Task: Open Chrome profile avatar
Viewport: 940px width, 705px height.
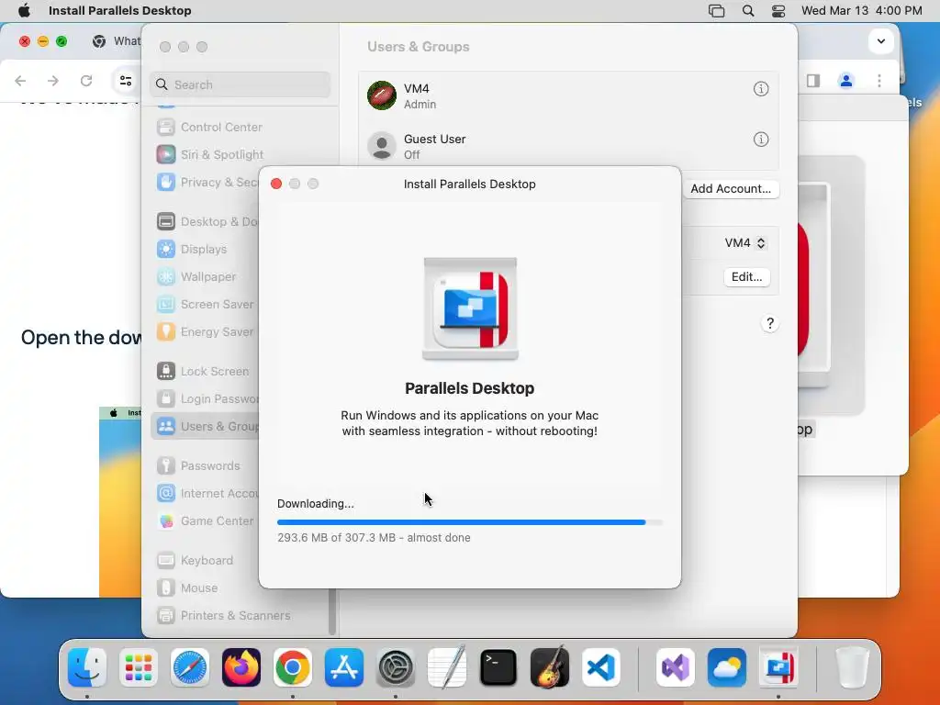Action: point(845,81)
